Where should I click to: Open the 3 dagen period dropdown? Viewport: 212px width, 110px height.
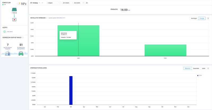[x=54, y=3]
